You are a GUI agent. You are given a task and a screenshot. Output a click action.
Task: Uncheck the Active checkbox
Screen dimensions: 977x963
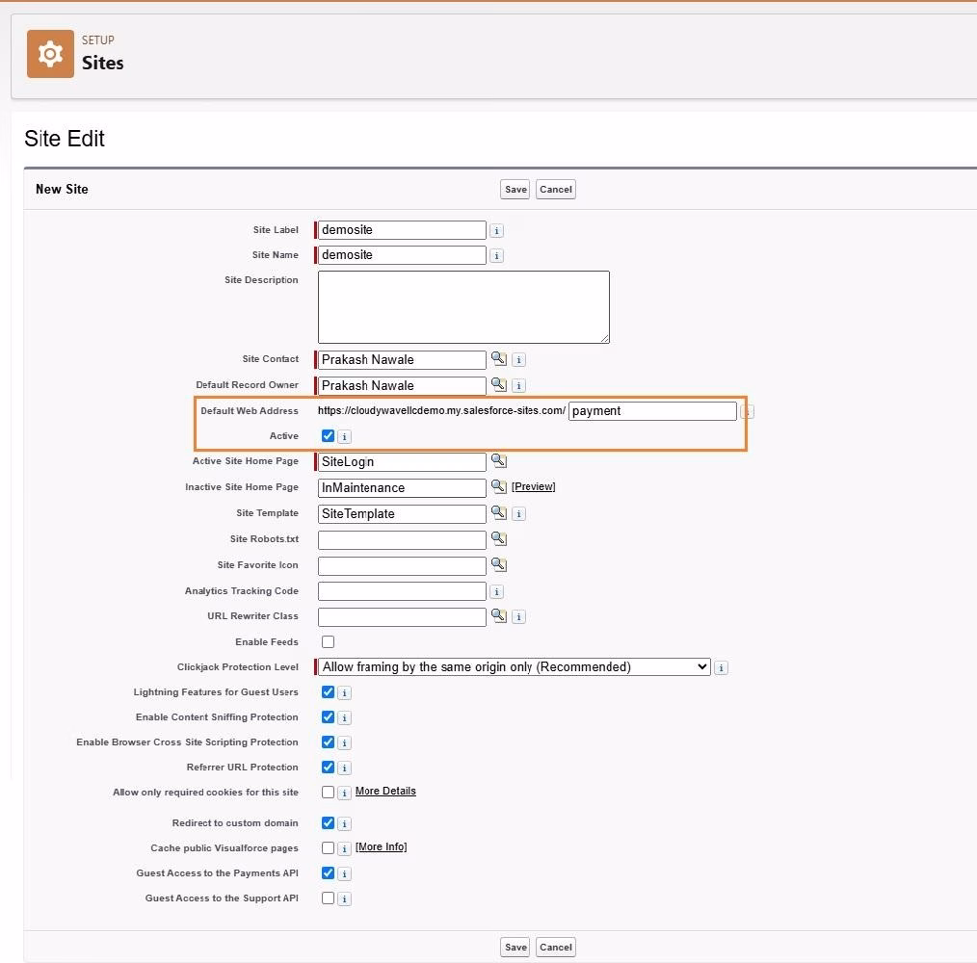click(328, 435)
